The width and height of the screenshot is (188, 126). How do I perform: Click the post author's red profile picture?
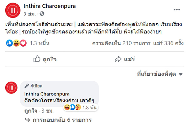click(13, 10)
